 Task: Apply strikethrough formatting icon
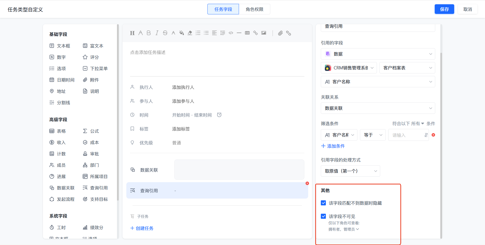point(165,33)
